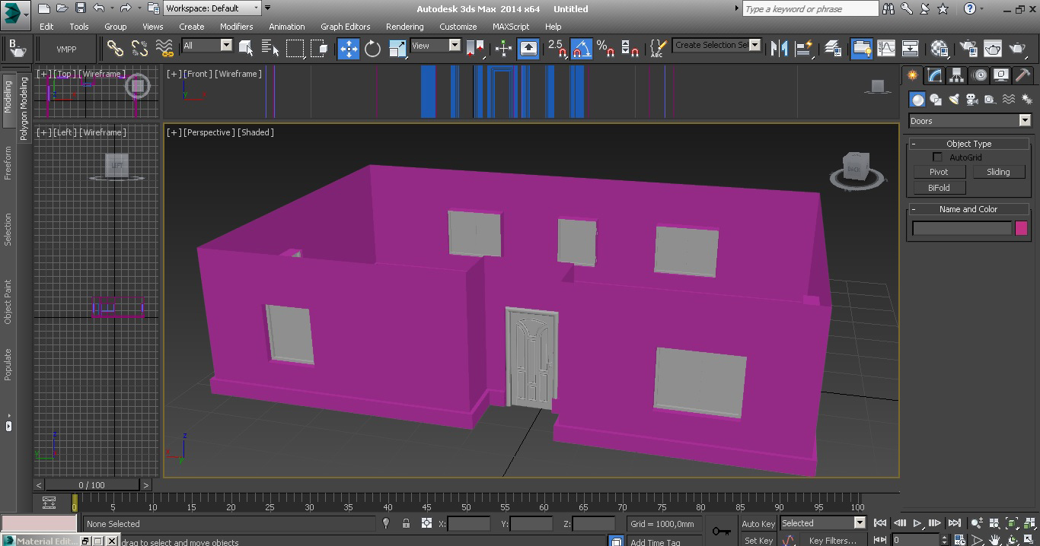
Task: Click the Bind to Space Warp tool
Action: (164, 49)
